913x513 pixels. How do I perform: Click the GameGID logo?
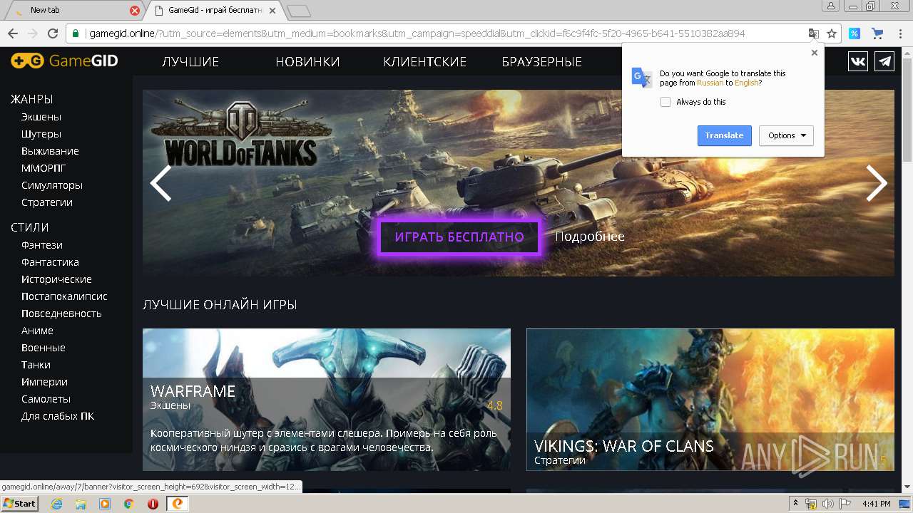point(64,61)
